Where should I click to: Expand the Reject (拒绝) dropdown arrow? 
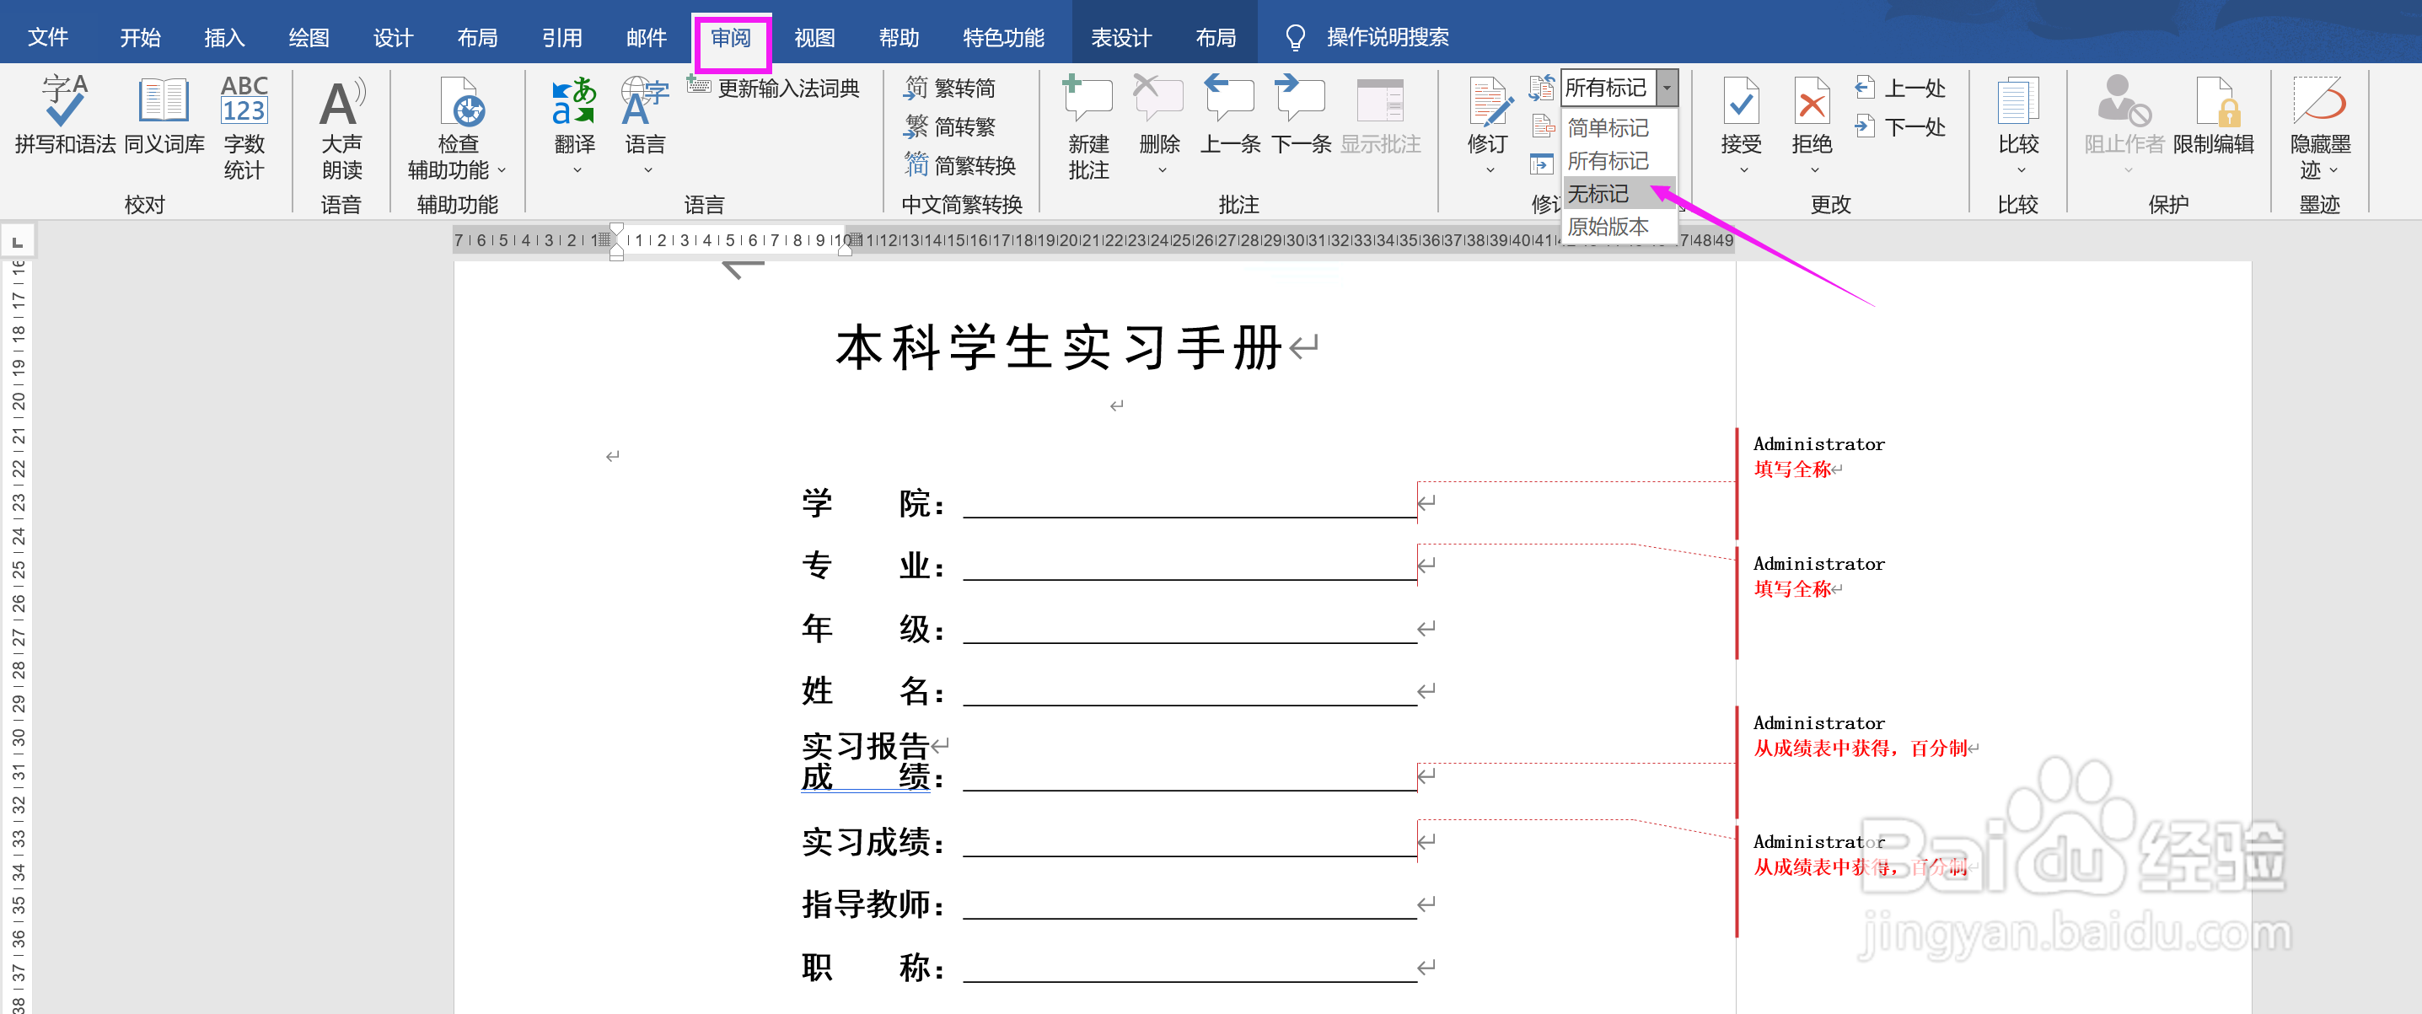click(x=1813, y=170)
